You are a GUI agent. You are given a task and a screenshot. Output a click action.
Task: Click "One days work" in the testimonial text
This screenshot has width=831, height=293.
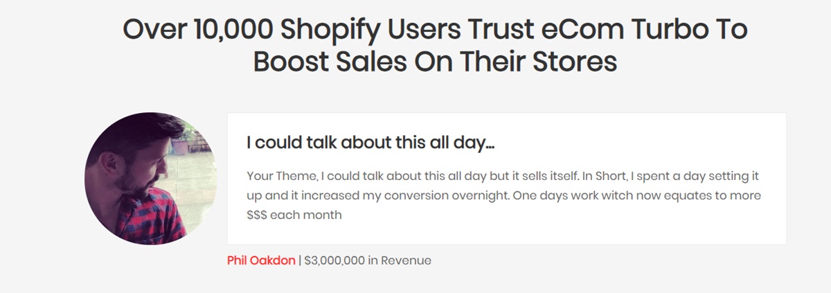551,195
